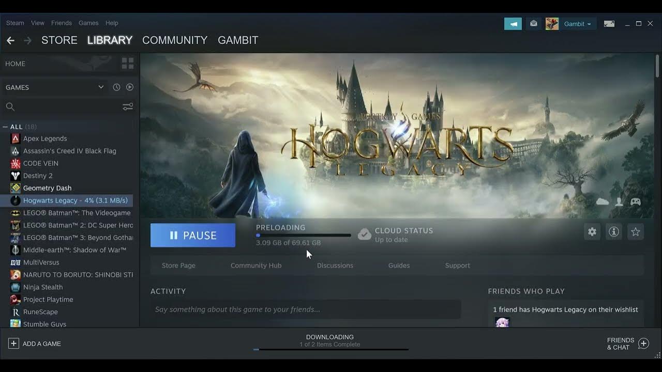The width and height of the screenshot is (662, 372).
Task: Click the RuneScape game icon
Action: [x=15, y=312]
